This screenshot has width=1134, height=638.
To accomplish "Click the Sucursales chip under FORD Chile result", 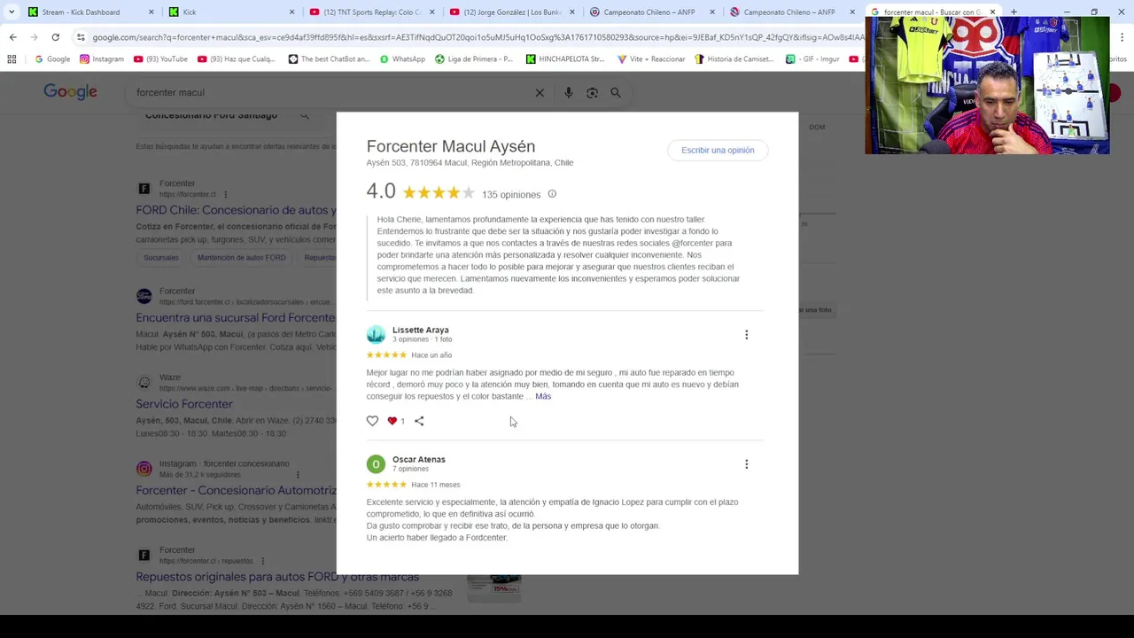I will [161, 258].
